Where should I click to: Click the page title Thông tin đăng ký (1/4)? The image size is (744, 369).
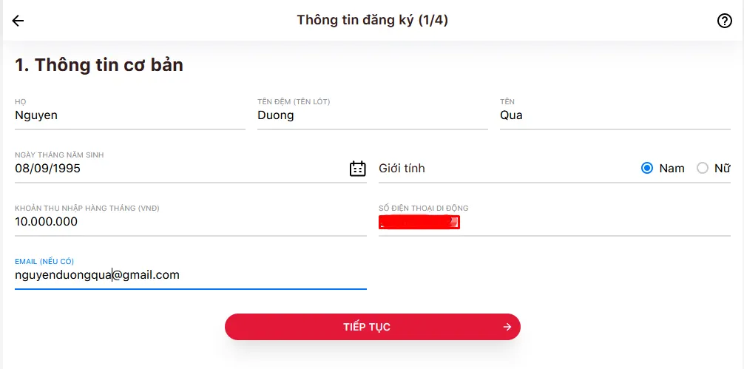point(372,20)
